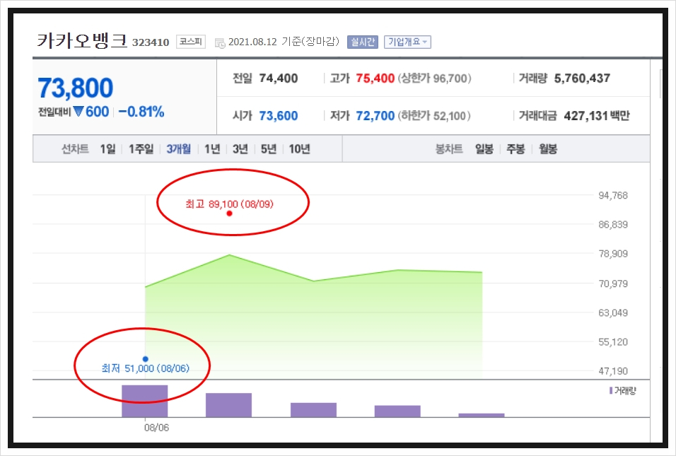Click the 2021.08.12 기준(장마감) text
The width and height of the screenshot is (676, 456).
tap(284, 42)
